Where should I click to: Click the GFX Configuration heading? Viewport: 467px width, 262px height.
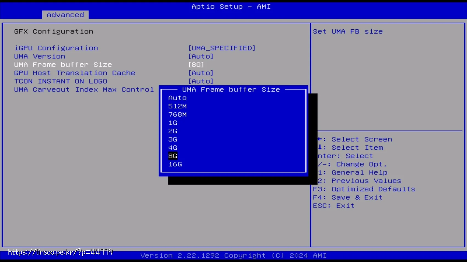point(54,32)
